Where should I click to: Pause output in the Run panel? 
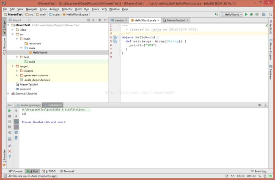click(x=10, y=121)
